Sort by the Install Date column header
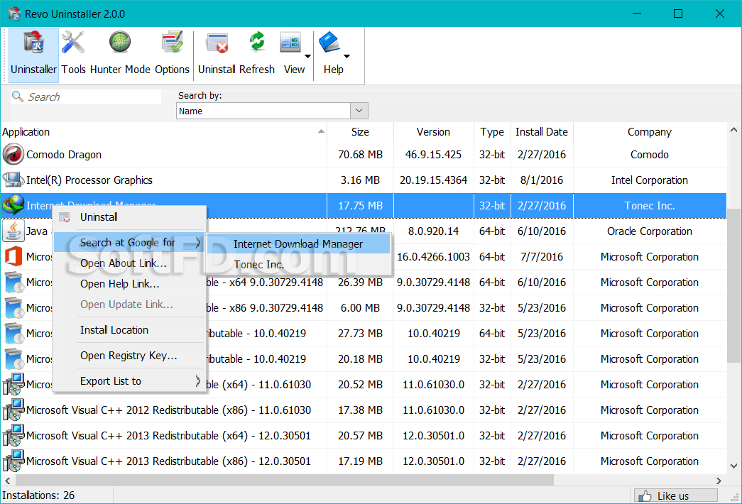Viewport: 742px width, 504px height. pyautogui.click(x=542, y=132)
